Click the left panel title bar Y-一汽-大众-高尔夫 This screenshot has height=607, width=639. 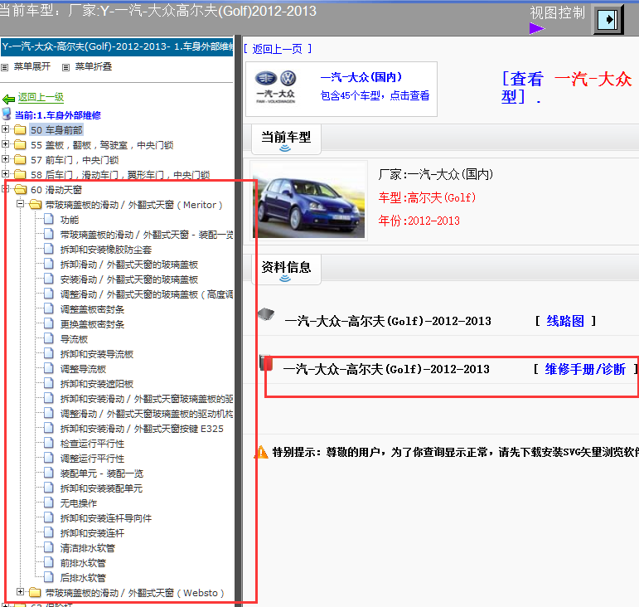[118, 47]
